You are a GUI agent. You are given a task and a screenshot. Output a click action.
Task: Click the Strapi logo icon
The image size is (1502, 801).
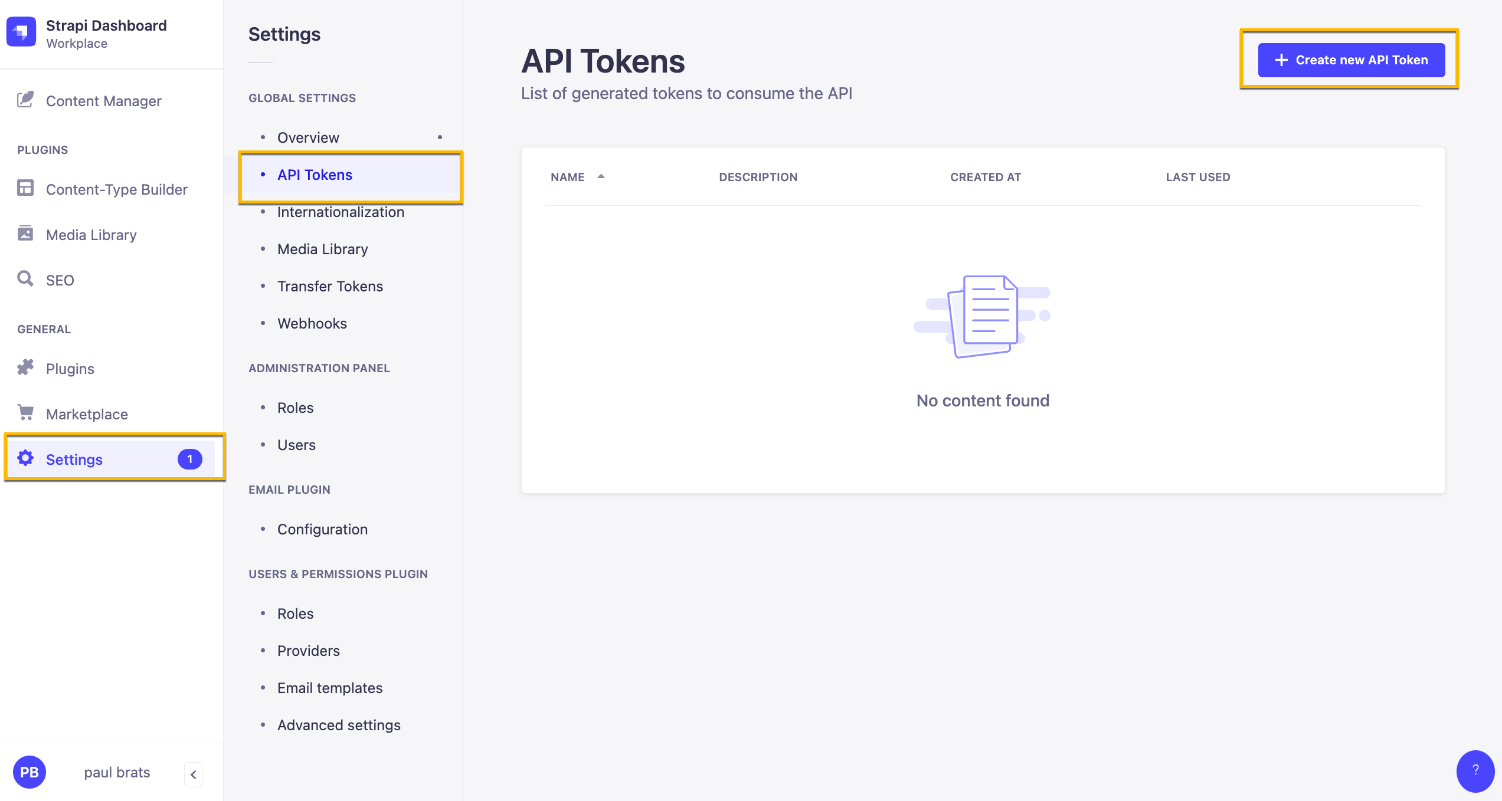click(21, 32)
